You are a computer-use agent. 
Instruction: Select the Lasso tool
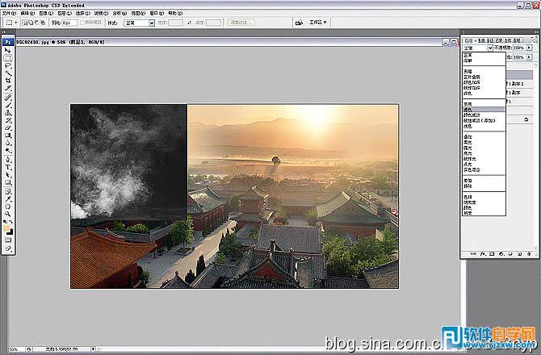tap(8, 65)
